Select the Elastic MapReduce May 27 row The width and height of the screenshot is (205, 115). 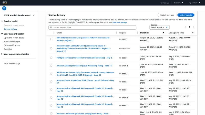click(51, 82)
